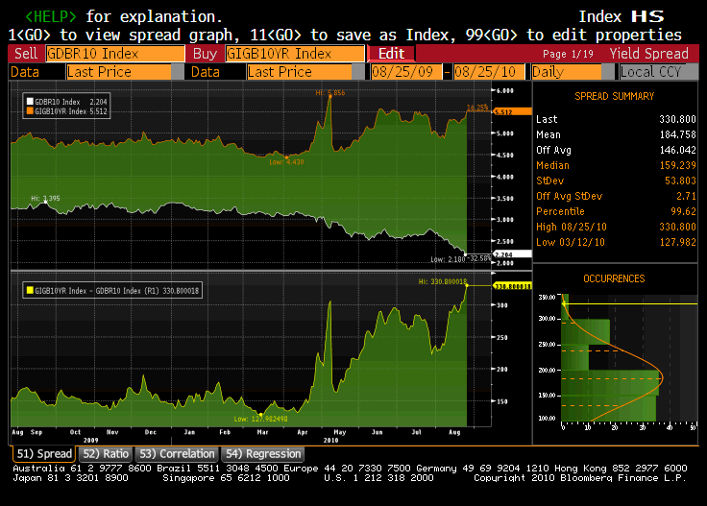Click the Hi 330.800018 marker on spread chart
This screenshot has height=506, width=707.
pyautogui.click(x=468, y=284)
